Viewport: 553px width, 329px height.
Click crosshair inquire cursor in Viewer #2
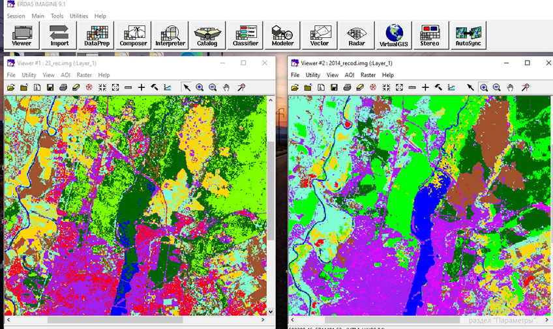[425, 87]
